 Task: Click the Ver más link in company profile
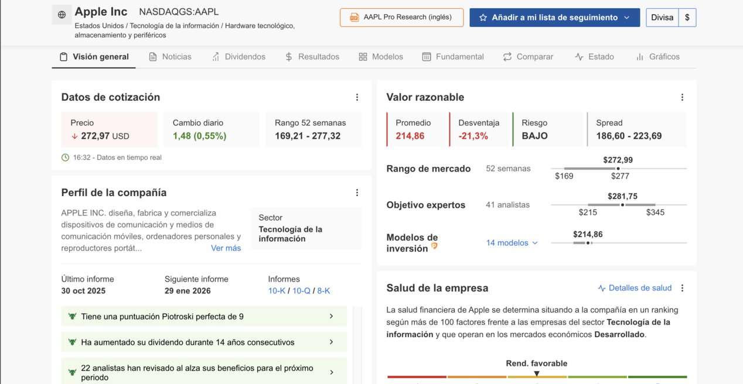tap(226, 248)
